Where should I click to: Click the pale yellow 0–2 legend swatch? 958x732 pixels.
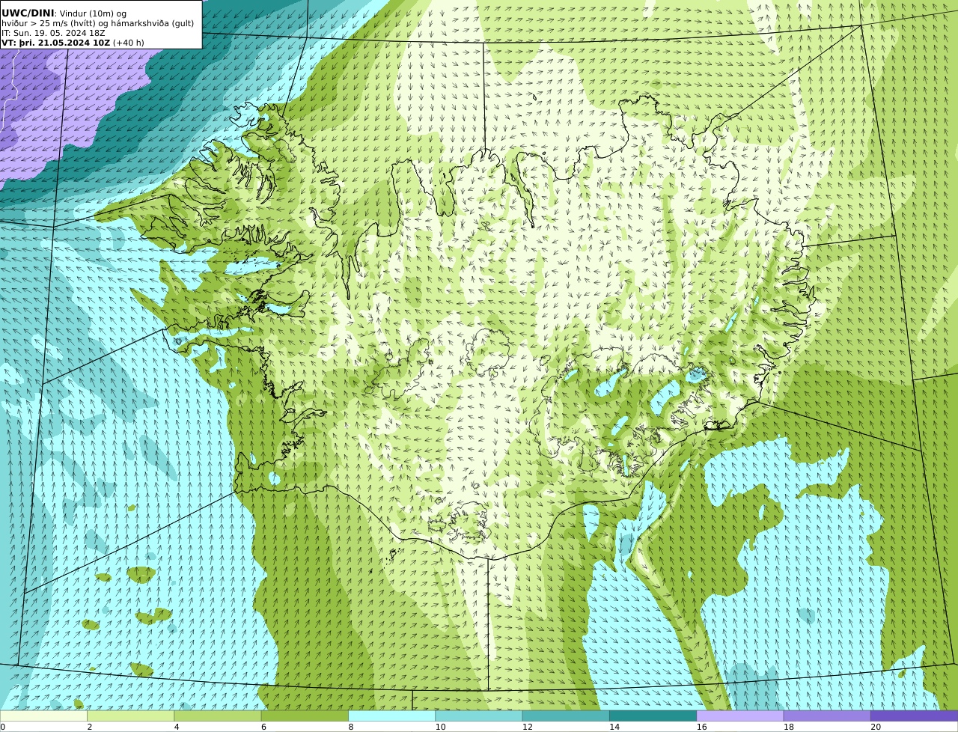click(x=43, y=716)
